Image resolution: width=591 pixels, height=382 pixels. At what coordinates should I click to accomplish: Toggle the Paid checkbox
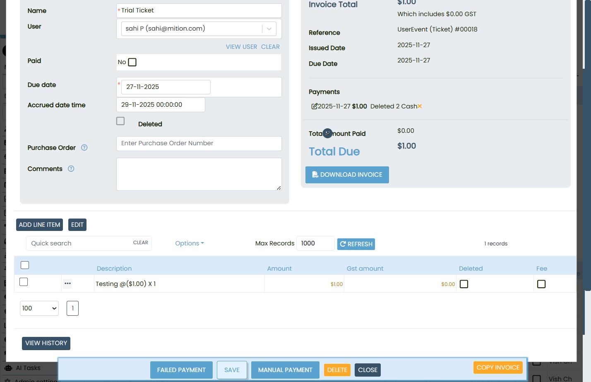click(132, 62)
